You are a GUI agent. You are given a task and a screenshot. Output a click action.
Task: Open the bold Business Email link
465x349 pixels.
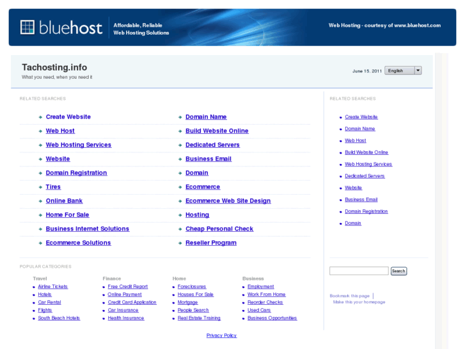click(209, 159)
